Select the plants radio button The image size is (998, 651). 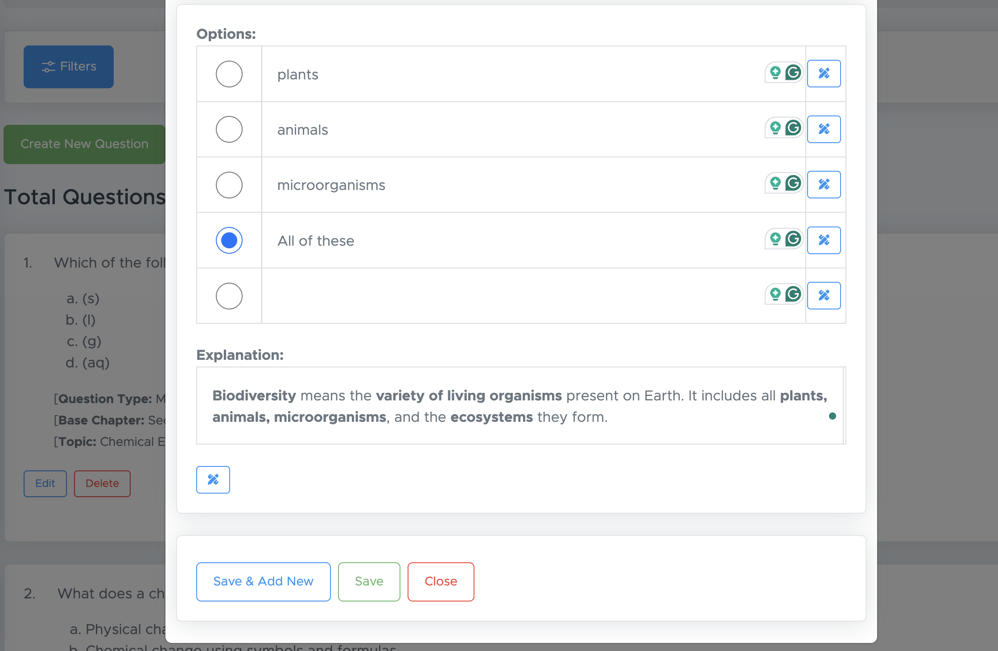(229, 74)
